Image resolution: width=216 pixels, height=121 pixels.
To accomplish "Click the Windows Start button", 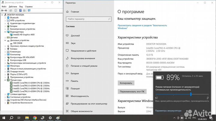I will click(4, 118).
